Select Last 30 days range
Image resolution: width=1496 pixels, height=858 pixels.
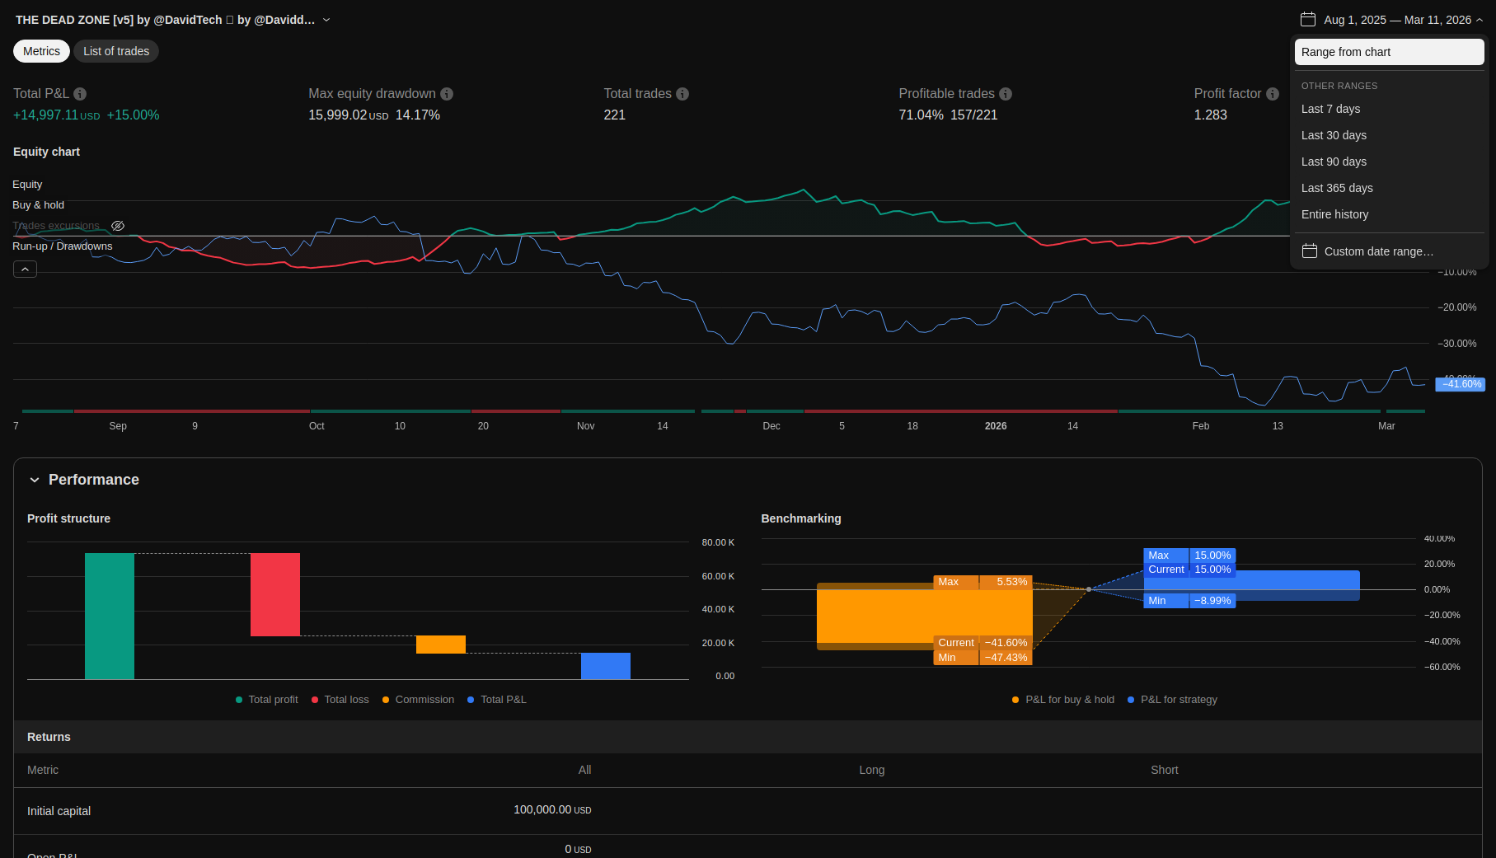(x=1334, y=135)
